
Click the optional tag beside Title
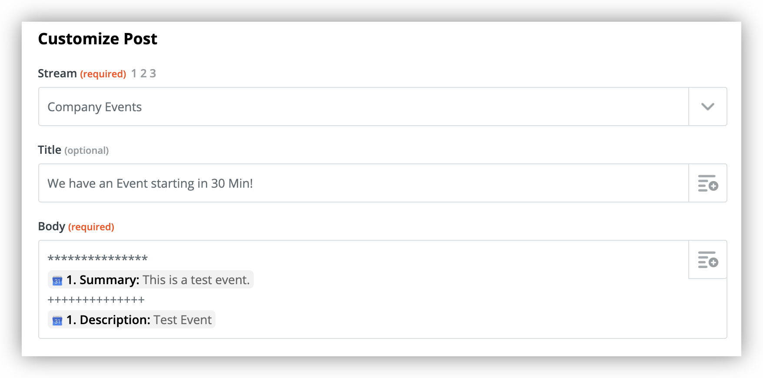[x=86, y=150]
